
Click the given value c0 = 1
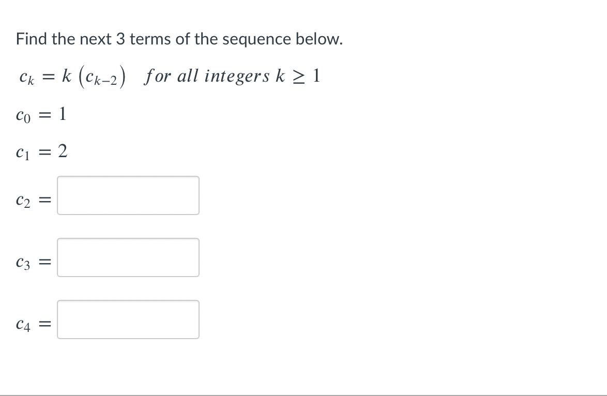40,115
